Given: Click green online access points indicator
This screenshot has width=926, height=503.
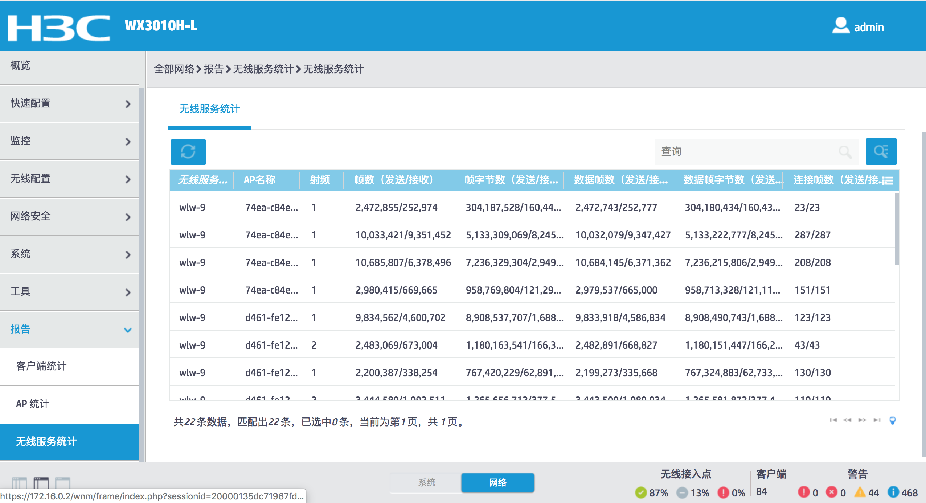Looking at the screenshot, I should tap(641, 492).
